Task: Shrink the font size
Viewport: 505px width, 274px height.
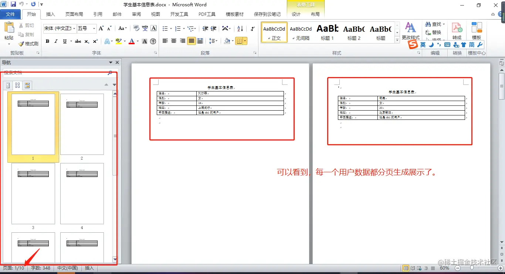Action: click(109, 28)
